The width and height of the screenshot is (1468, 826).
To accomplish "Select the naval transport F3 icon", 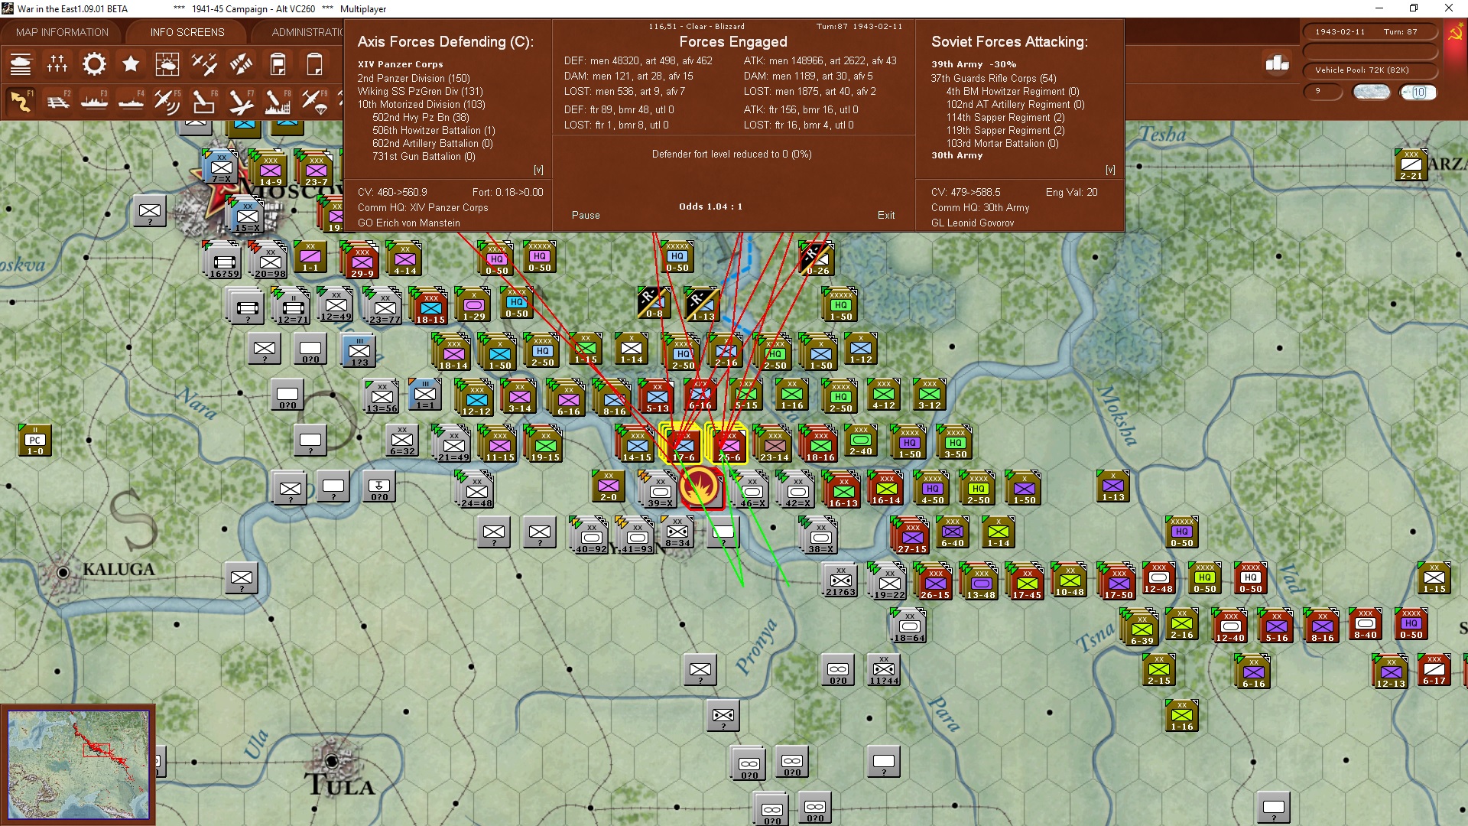I will [x=95, y=101].
